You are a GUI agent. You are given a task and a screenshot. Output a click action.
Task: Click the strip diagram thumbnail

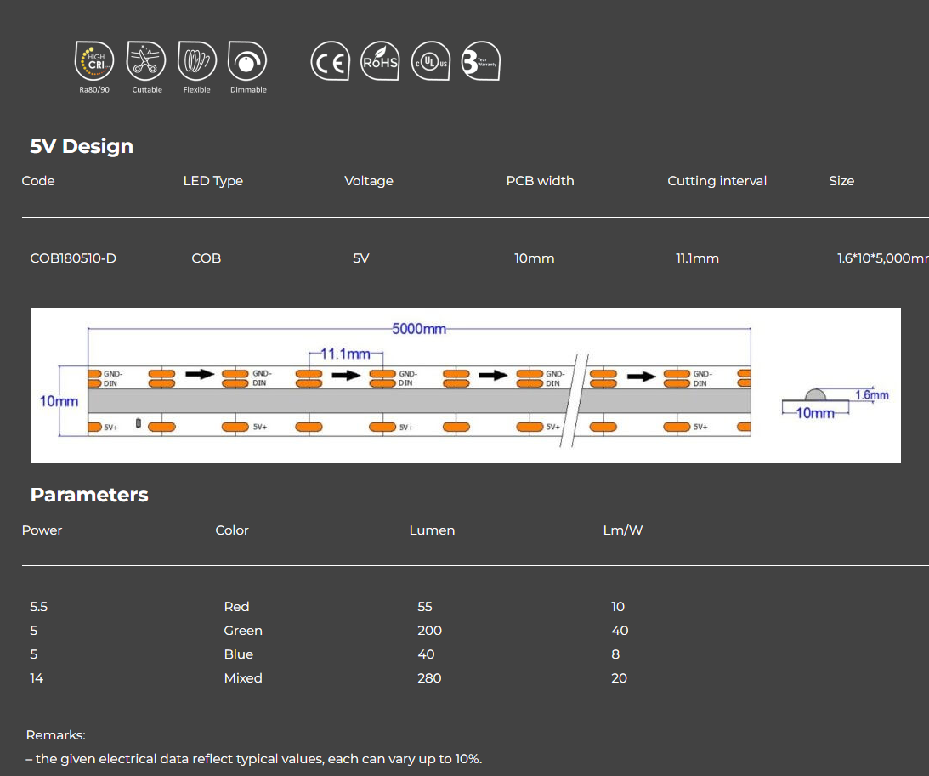click(x=466, y=384)
